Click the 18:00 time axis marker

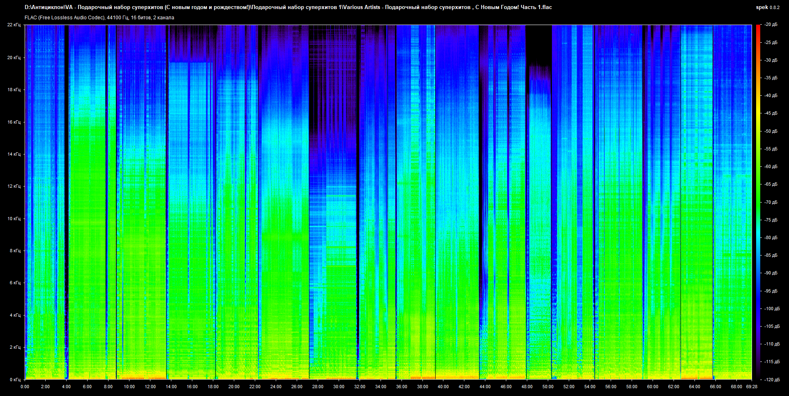[x=213, y=387]
